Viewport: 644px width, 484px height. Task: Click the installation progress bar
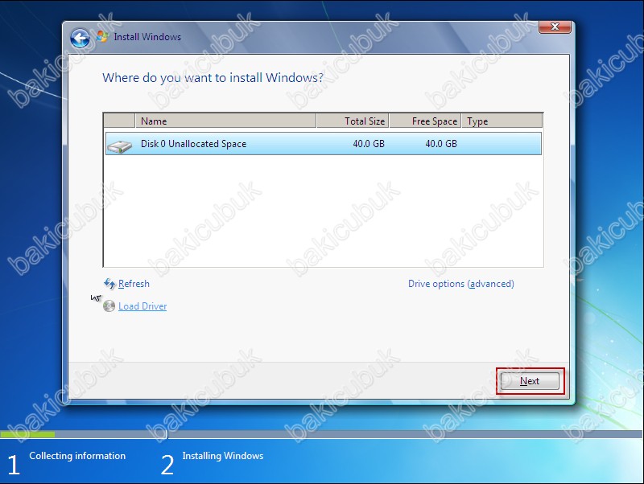[321, 434]
